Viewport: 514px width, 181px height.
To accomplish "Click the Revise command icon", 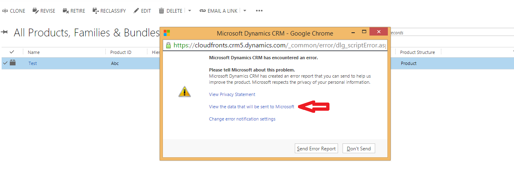I will [x=36, y=11].
